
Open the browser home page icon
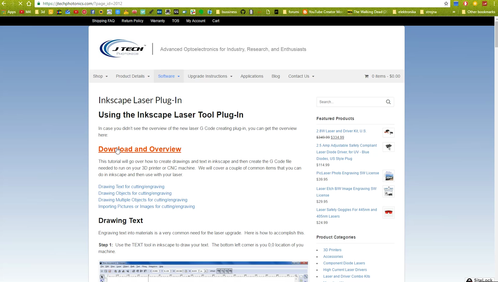coord(29,4)
